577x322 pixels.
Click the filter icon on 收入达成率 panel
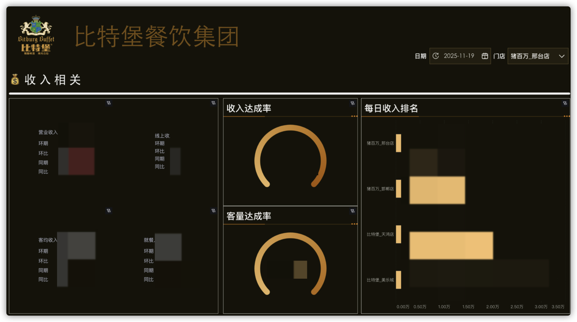click(x=353, y=103)
